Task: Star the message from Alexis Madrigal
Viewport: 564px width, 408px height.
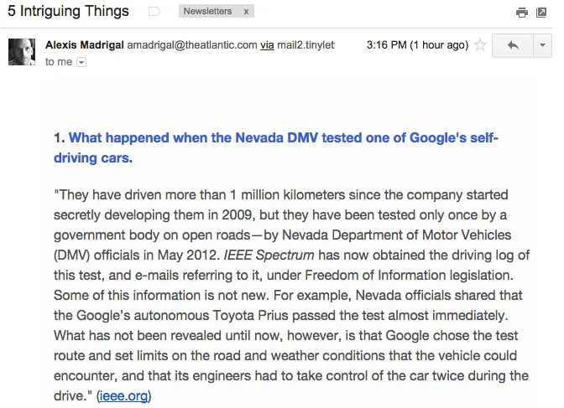Action: click(480, 45)
